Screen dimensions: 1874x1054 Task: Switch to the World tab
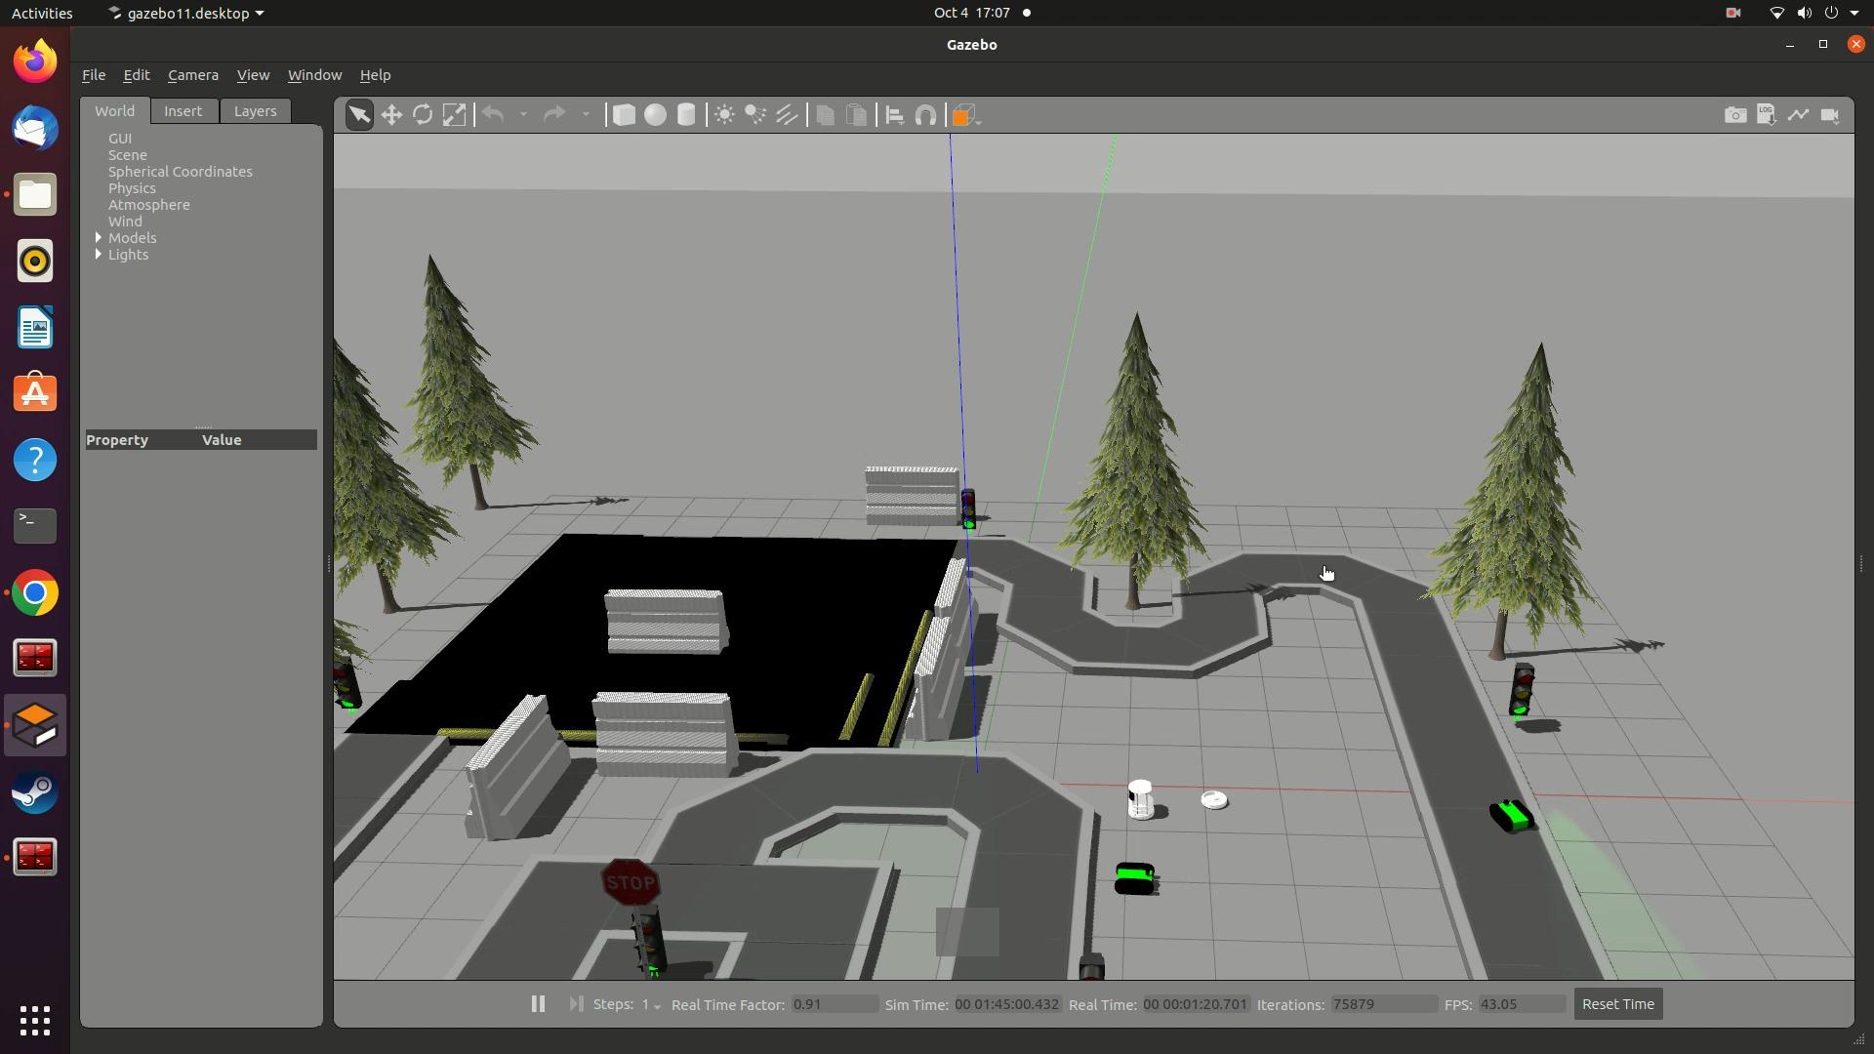pos(114,111)
